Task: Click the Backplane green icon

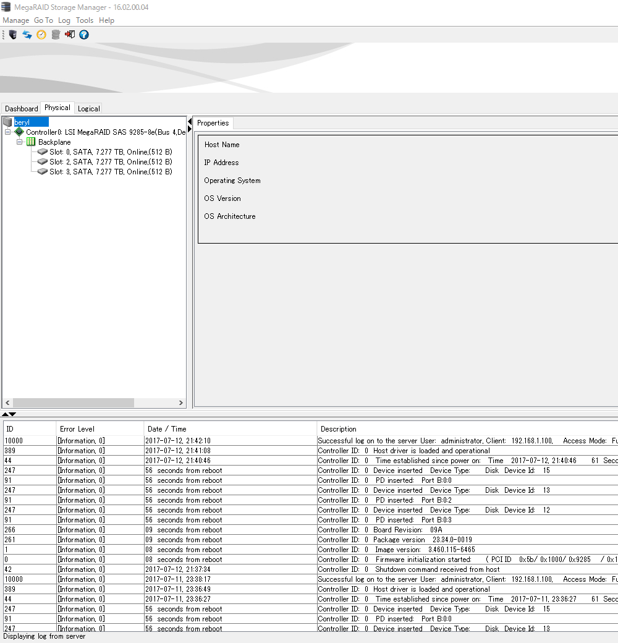Action: 31,142
